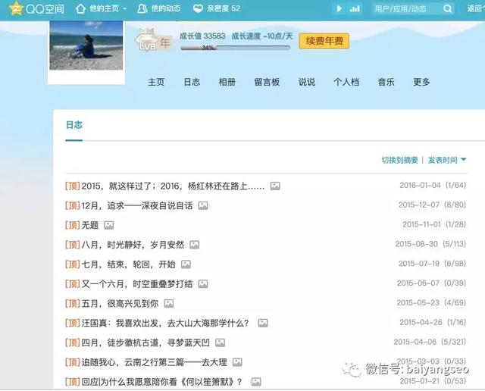Click the 续费年费 button

pyautogui.click(x=324, y=41)
